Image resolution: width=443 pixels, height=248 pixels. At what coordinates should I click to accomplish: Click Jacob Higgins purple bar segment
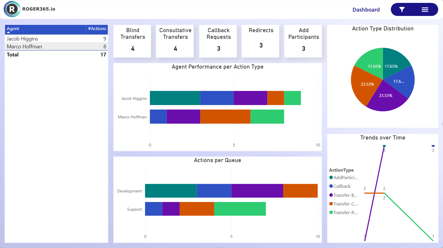[250, 98]
